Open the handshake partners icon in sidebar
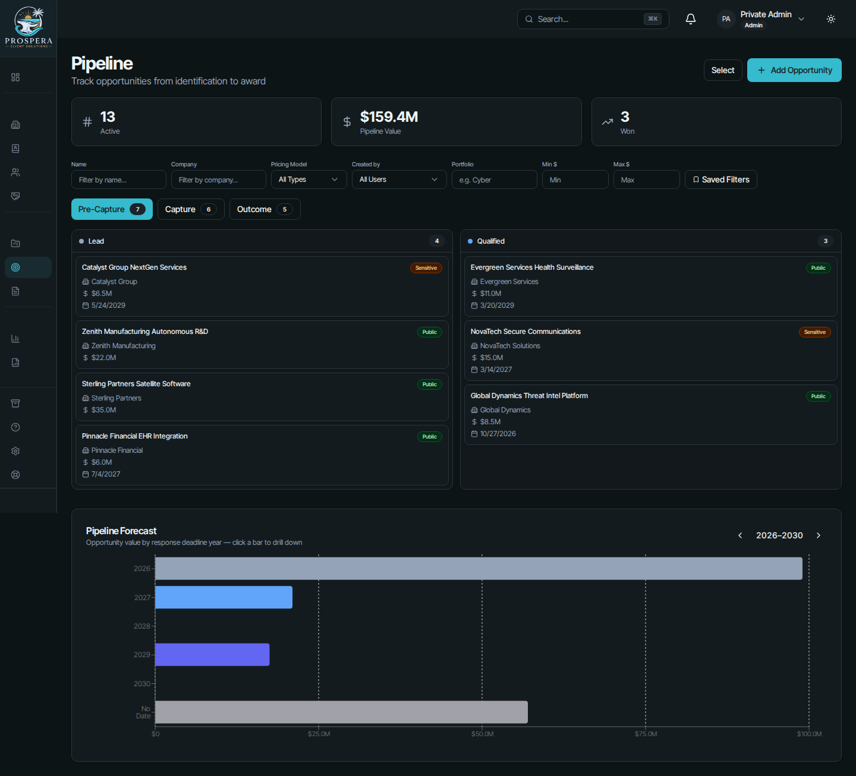 [15, 196]
